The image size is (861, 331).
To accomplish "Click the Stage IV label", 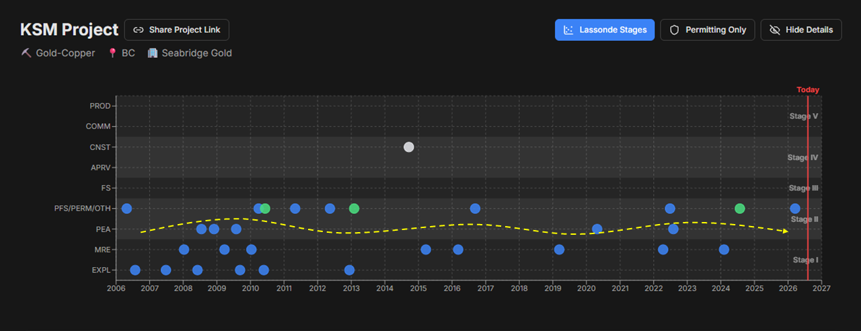I will [x=802, y=157].
